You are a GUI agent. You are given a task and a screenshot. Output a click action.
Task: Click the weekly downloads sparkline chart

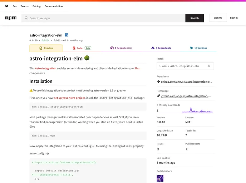coord(197,110)
